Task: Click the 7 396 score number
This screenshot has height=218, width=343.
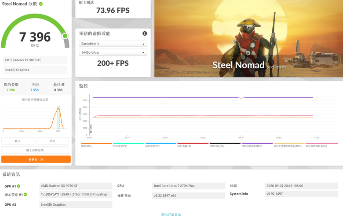Action: 35,37
